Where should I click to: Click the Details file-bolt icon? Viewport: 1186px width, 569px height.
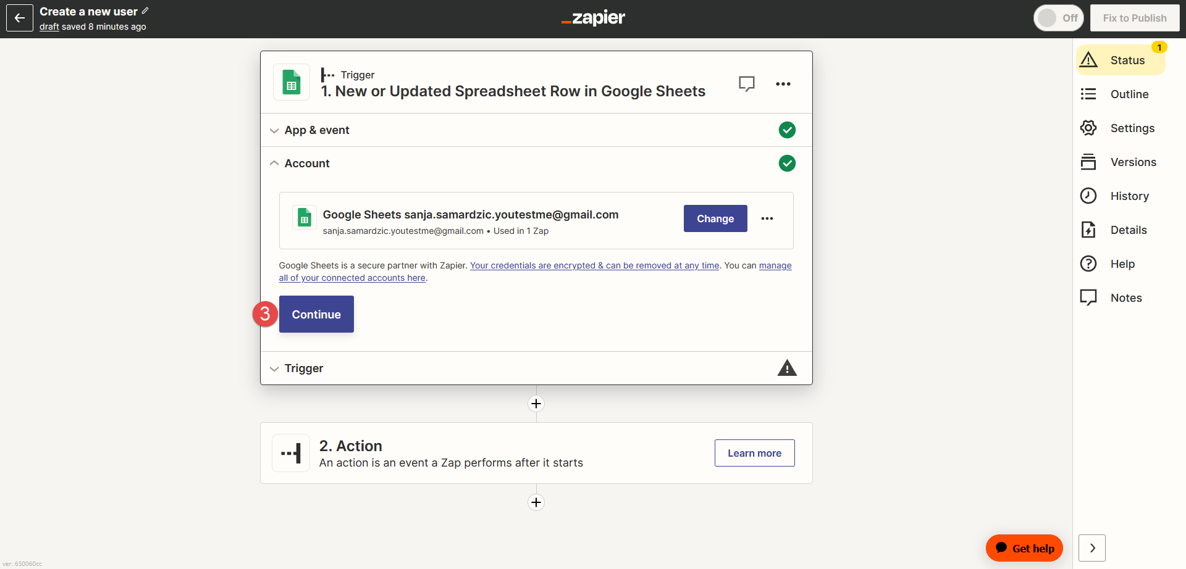[x=1088, y=230]
